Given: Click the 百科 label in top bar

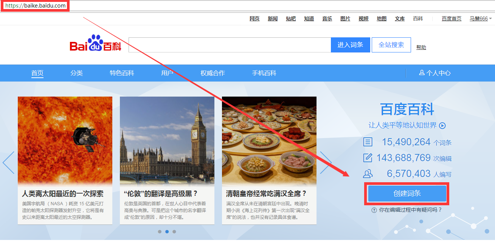Looking at the screenshot, I should (x=418, y=18).
